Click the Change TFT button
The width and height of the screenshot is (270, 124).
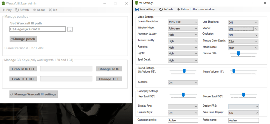click(109, 79)
